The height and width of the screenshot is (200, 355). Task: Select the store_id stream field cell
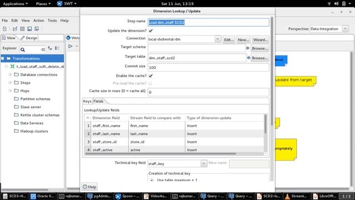[x=156, y=142]
